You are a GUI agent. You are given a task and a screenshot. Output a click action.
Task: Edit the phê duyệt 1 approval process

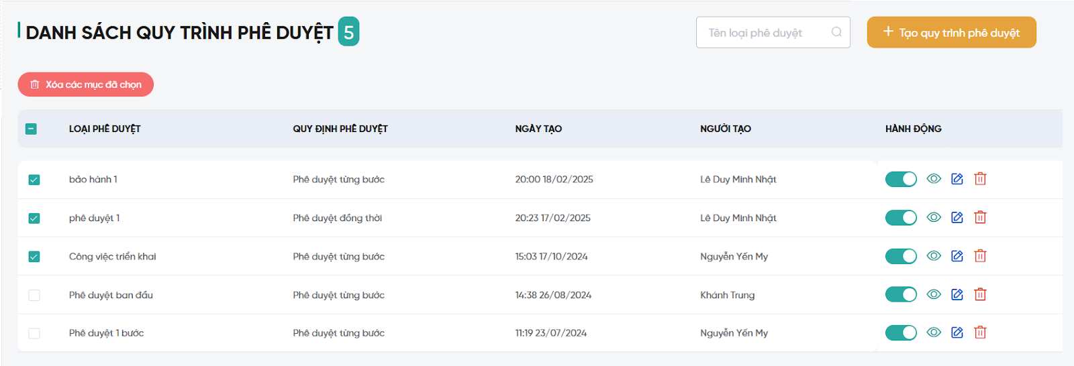(957, 218)
